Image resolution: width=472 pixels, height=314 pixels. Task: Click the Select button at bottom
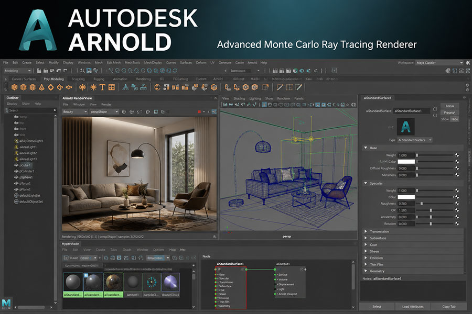(x=377, y=307)
